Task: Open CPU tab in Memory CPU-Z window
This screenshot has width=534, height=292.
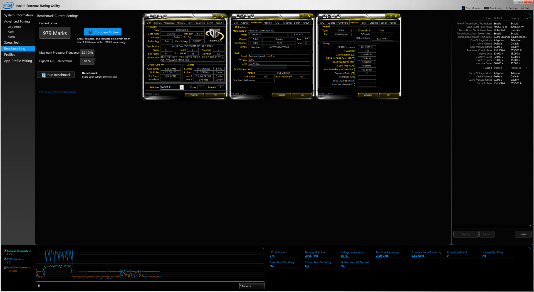Action: (x=322, y=23)
